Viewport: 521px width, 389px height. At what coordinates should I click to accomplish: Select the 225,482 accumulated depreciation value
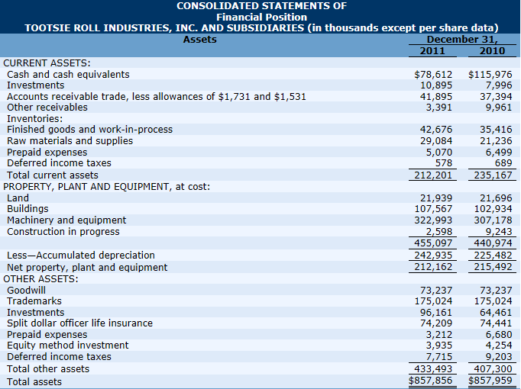point(493,256)
